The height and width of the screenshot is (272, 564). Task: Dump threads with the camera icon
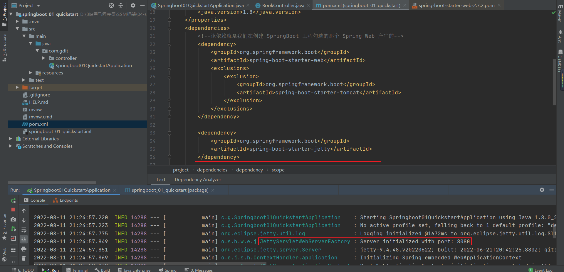point(13,220)
